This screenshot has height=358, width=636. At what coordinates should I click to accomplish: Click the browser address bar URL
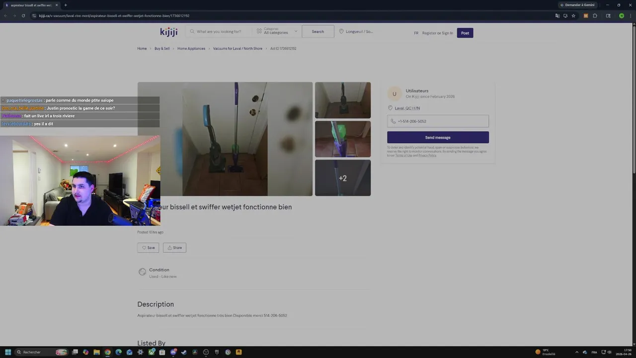click(x=114, y=15)
